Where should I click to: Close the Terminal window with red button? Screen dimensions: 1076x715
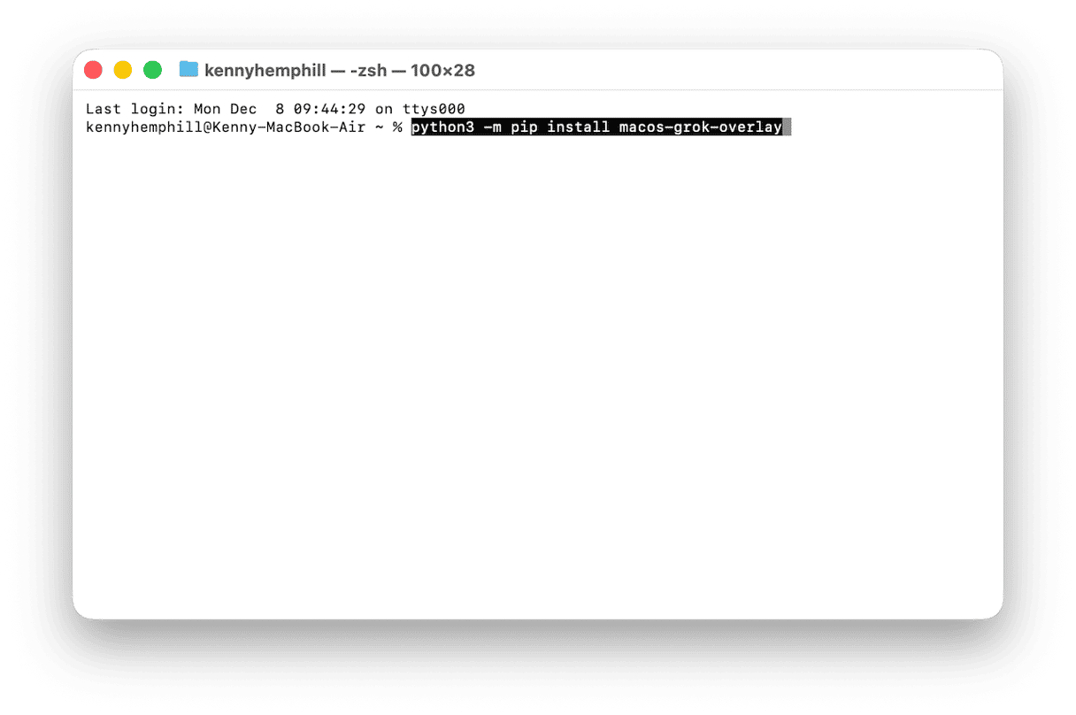pos(93,70)
